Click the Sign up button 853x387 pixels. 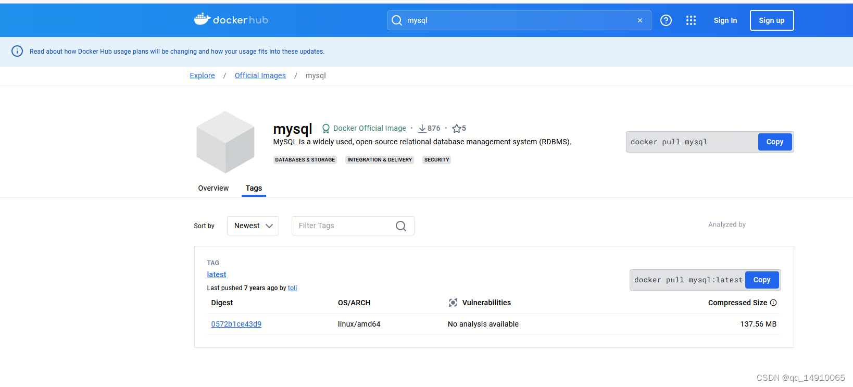(772, 20)
